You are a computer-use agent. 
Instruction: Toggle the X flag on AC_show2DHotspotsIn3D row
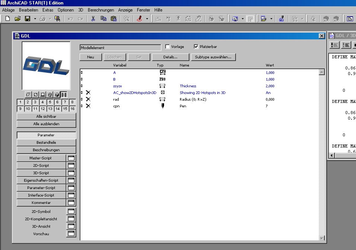coord(88,92)
